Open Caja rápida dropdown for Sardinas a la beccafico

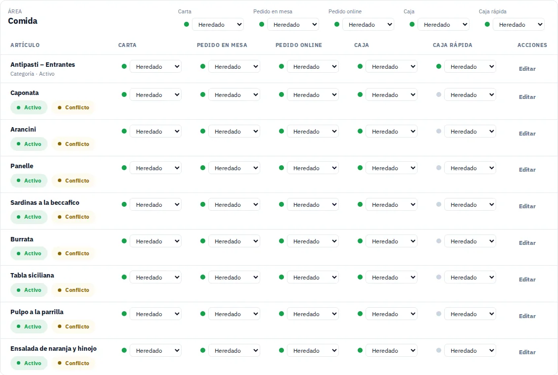tap(470, 205)
